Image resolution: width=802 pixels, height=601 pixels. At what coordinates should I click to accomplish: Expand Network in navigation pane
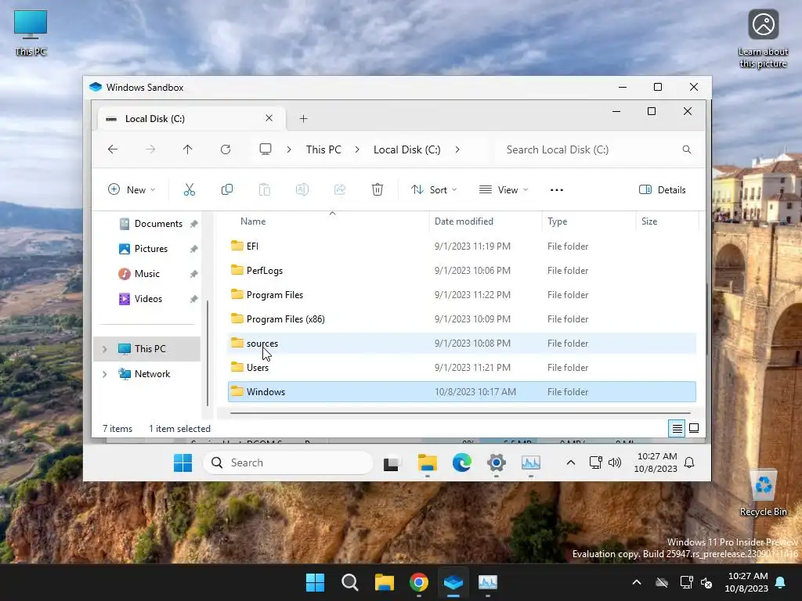[x=104, y=374]
